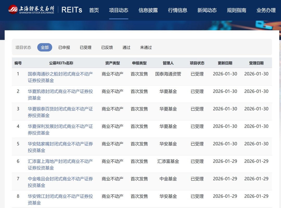Show only 通过 projects
The image size is (281, 208).
pos(126,47)
